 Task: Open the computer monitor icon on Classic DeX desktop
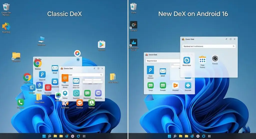tap(41, 40)
